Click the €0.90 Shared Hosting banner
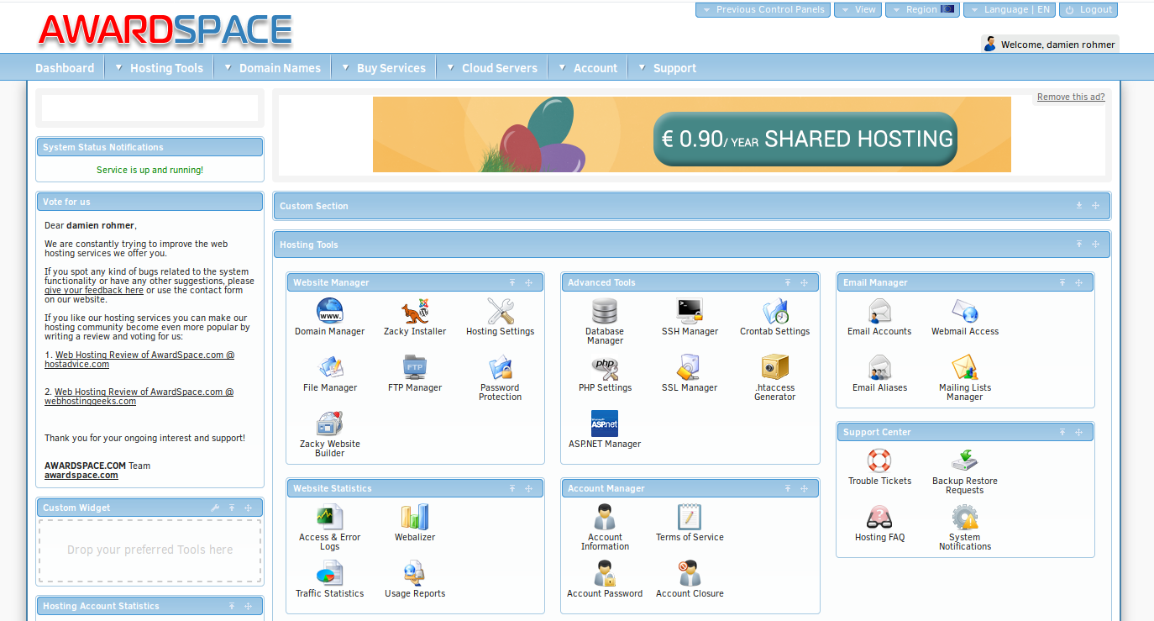 692,134
